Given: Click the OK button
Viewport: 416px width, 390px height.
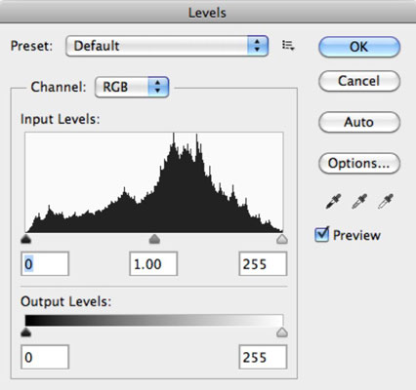Looking at the screenshot, I should [359, 47].
